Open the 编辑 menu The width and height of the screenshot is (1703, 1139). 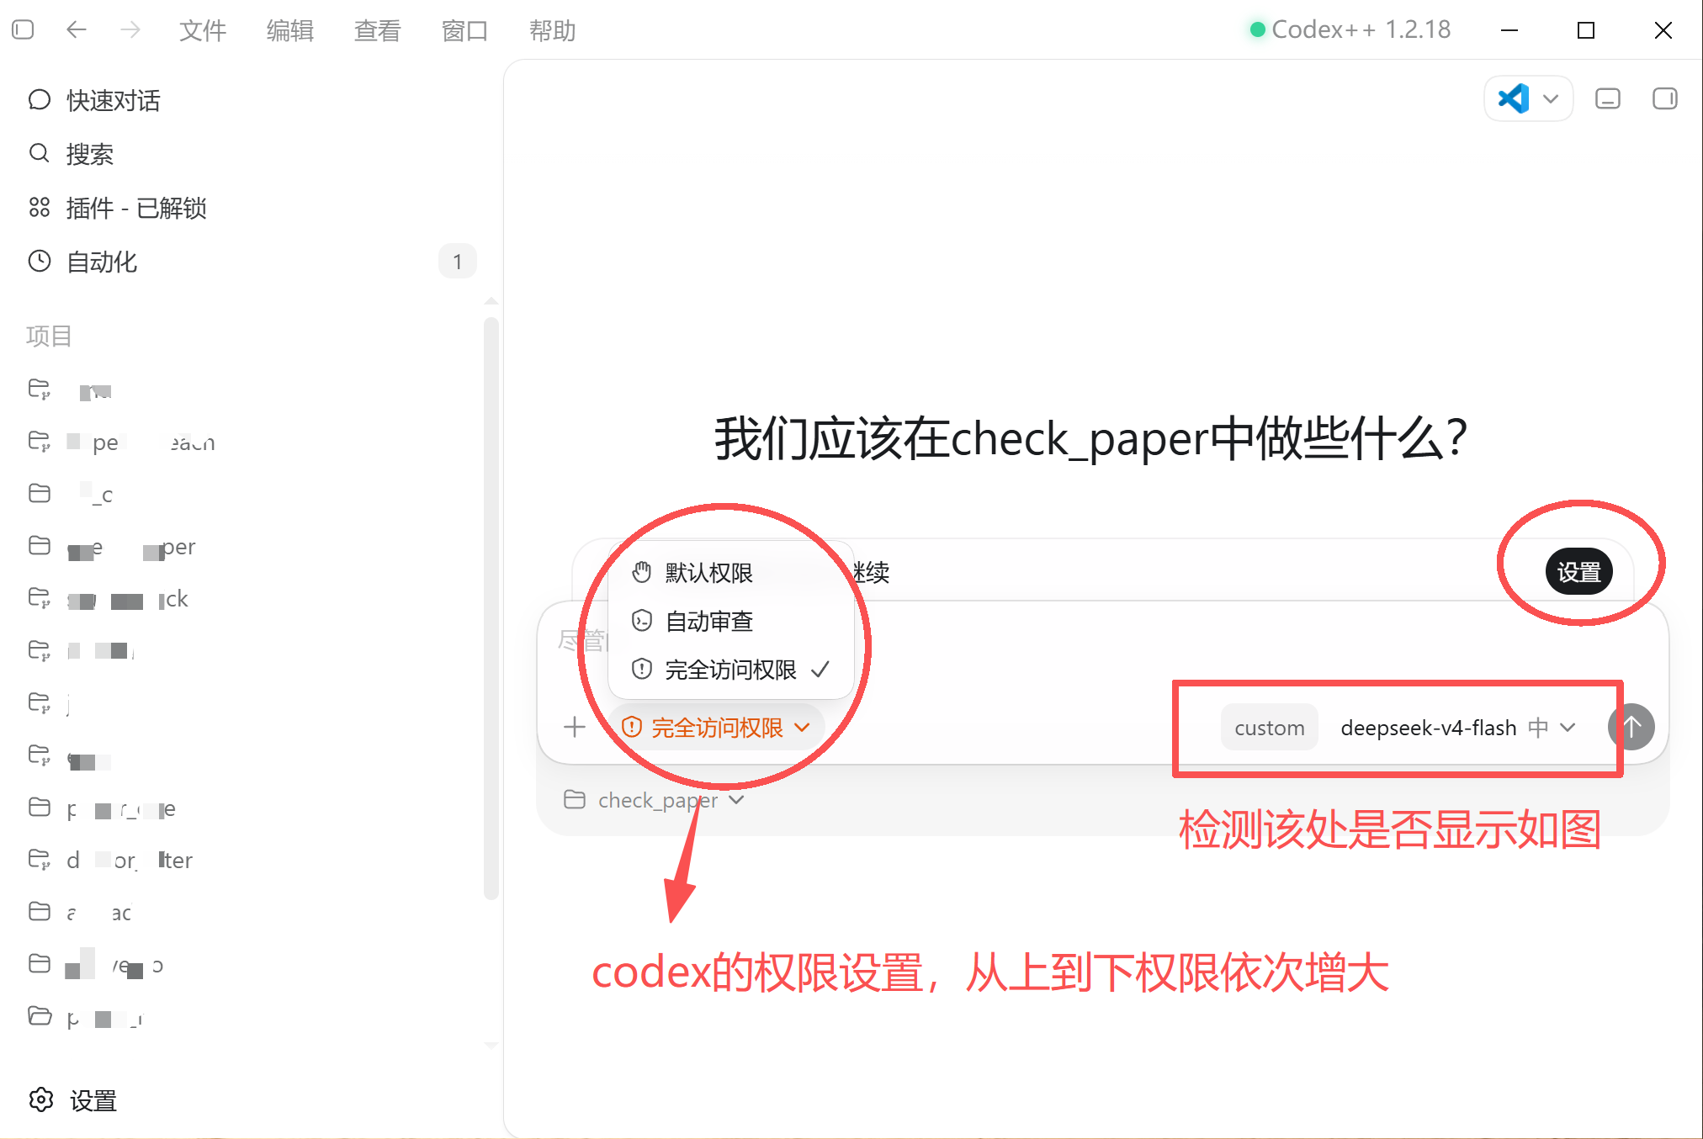[290, 30]
